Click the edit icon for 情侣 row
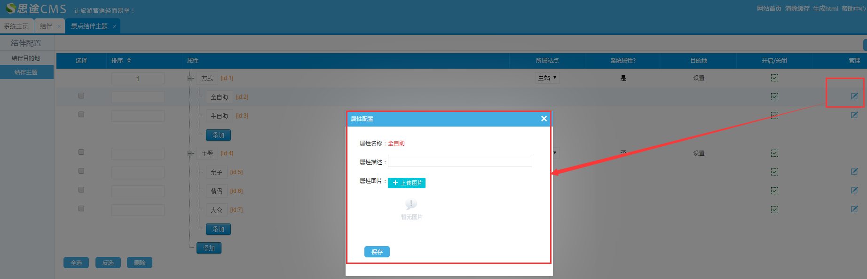Screen dimensions: 867x279 point(854,191)
